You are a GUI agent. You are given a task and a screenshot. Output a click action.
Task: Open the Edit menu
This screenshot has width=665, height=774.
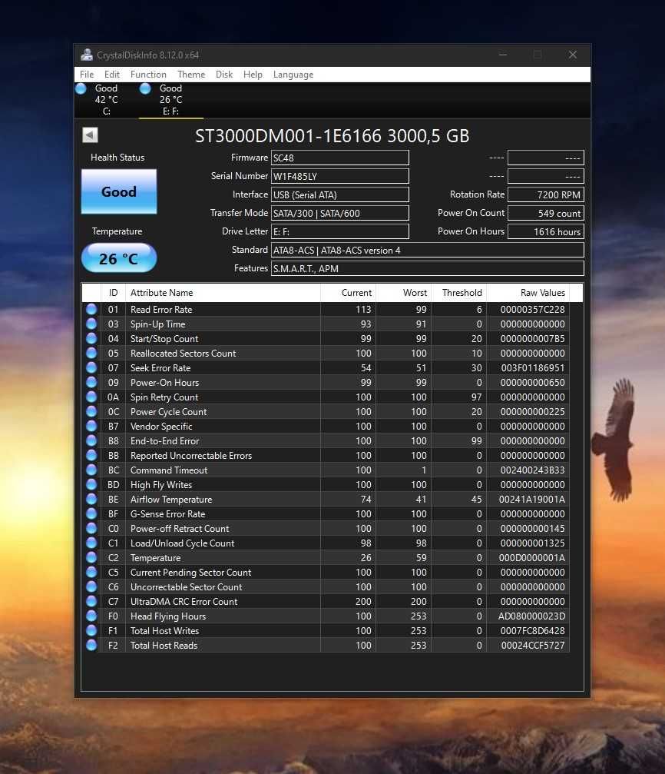(112, 75)
